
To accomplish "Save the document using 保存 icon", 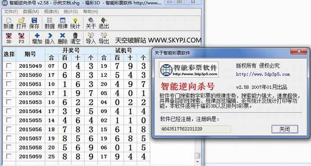I will coord(34,23).
